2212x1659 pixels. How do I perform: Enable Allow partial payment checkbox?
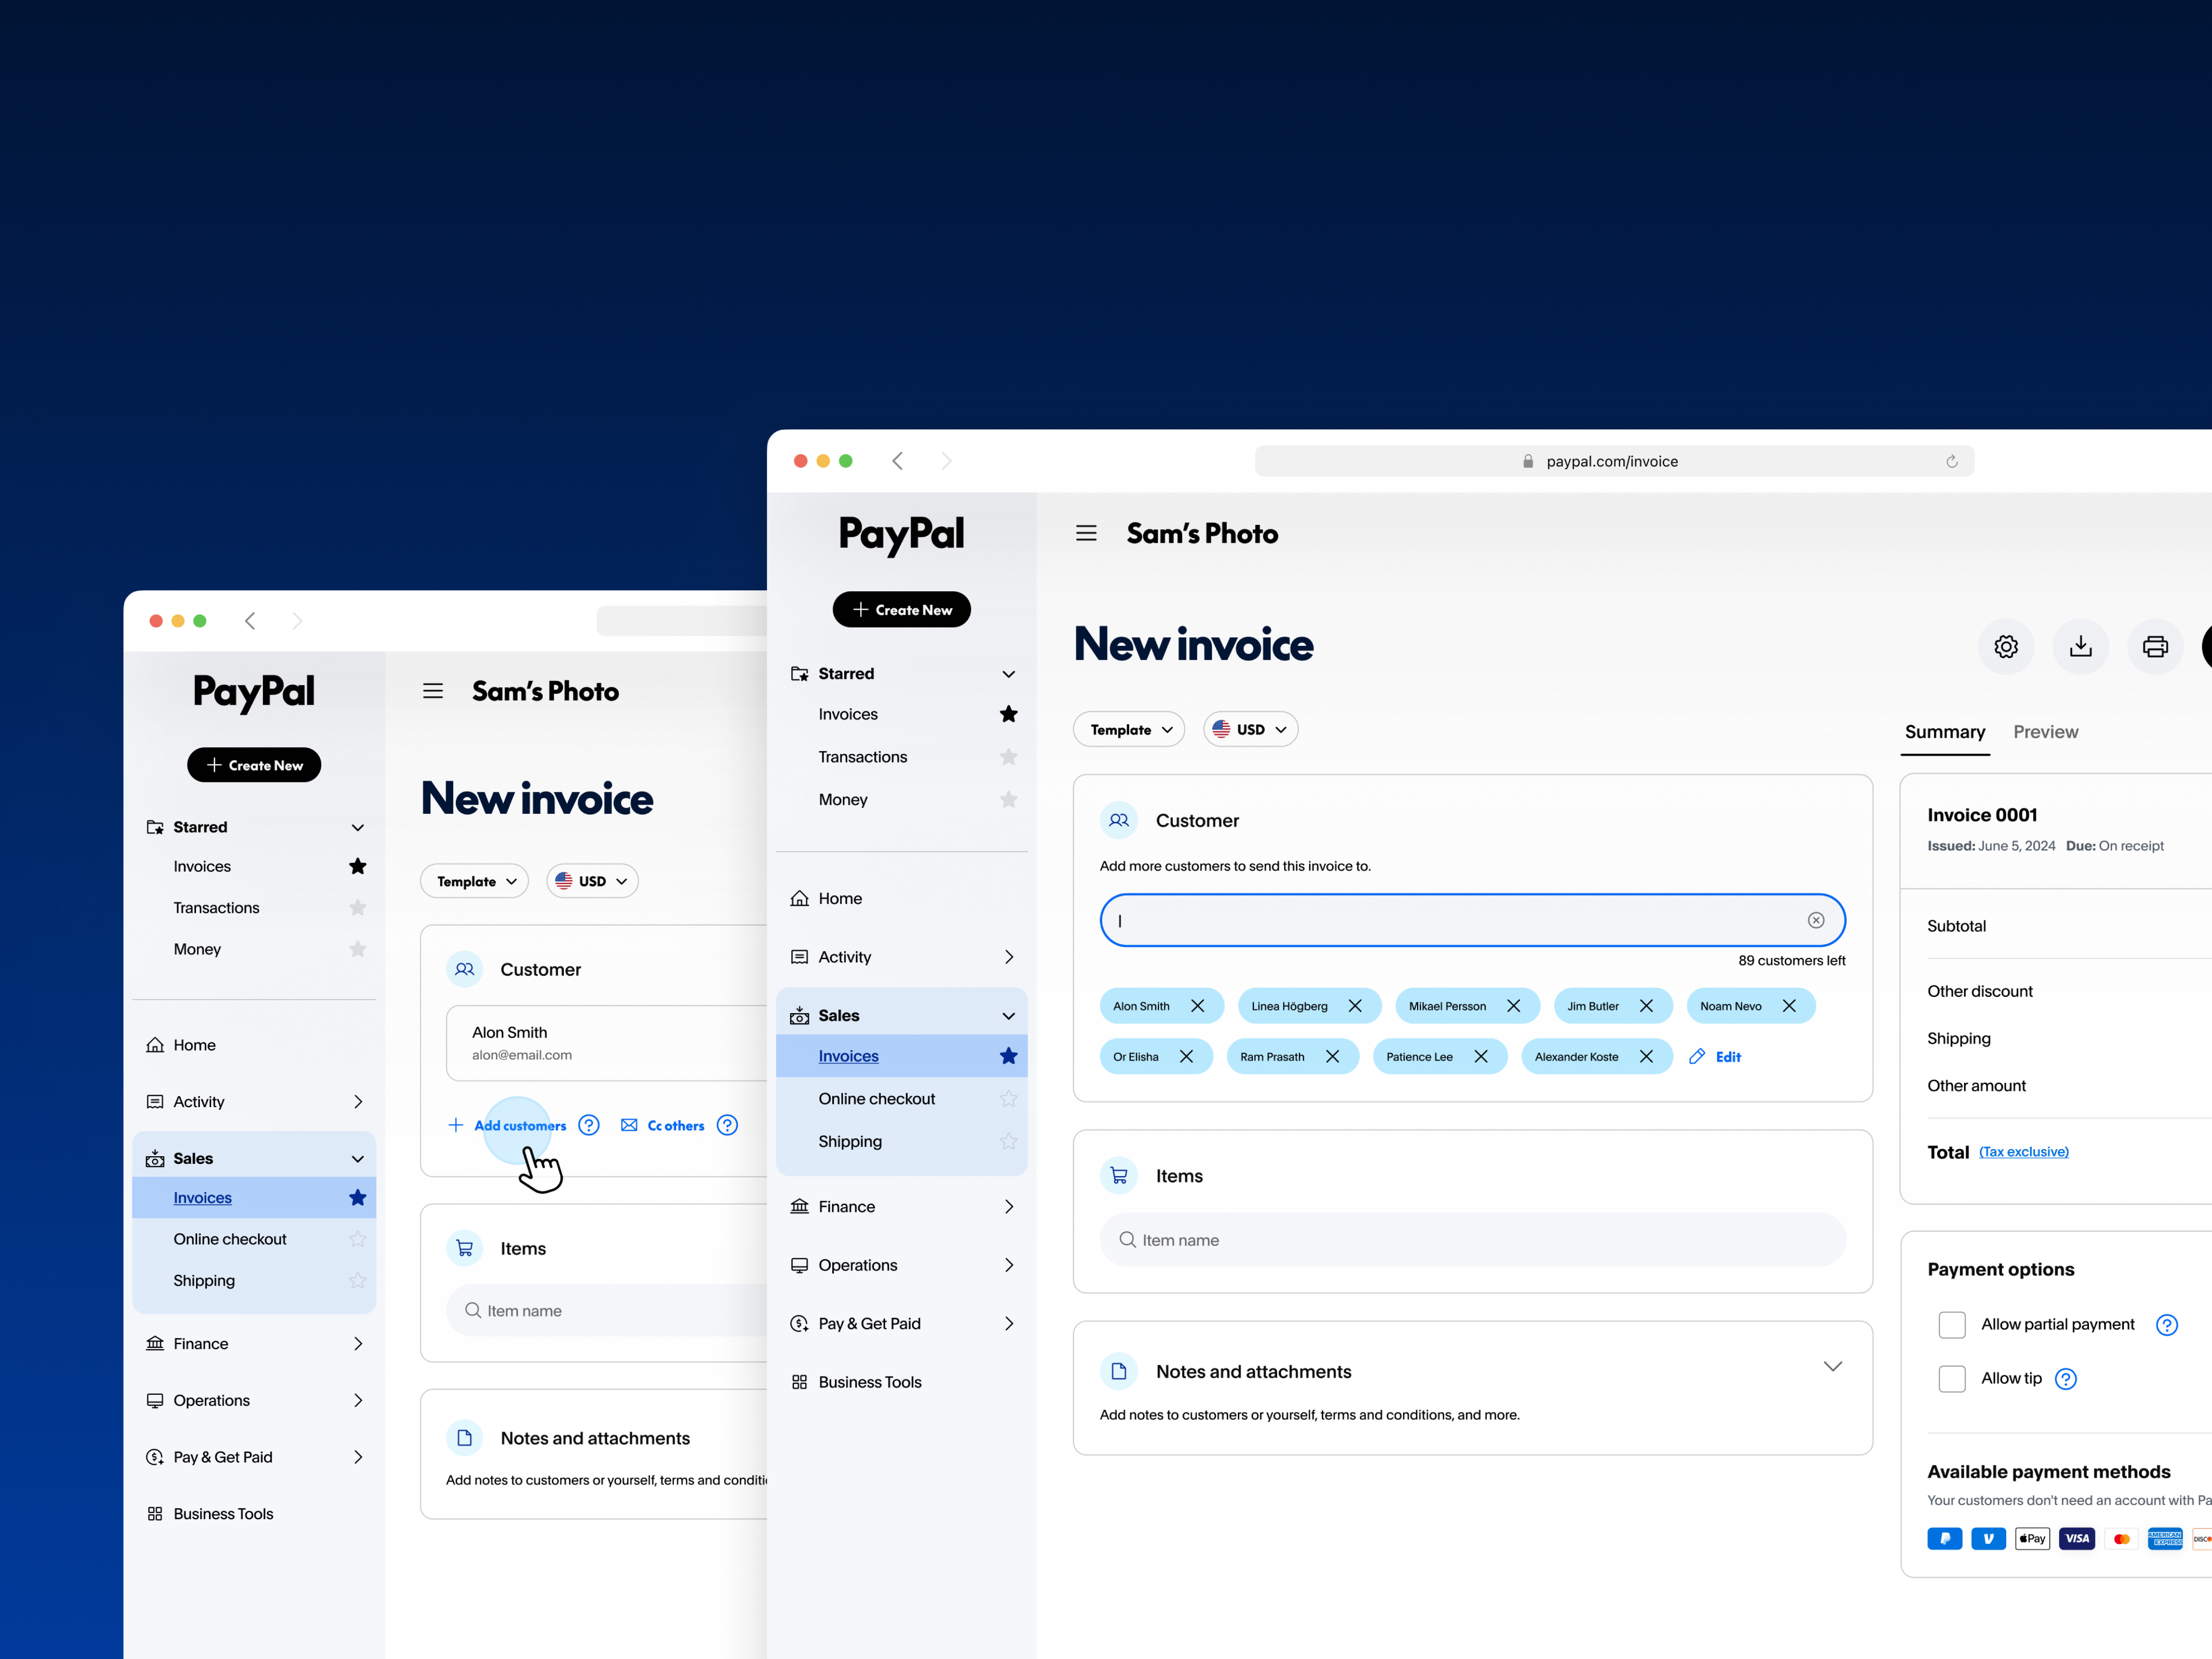1951,1324
